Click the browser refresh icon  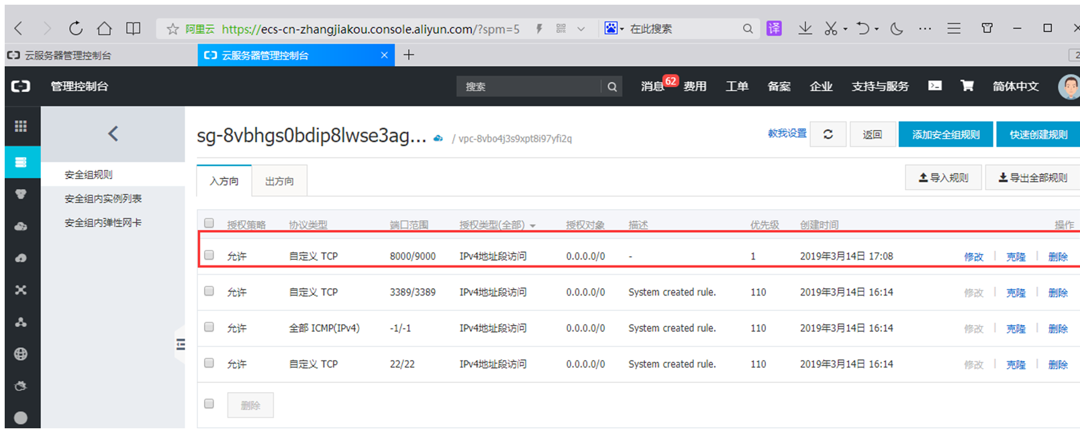76,28
